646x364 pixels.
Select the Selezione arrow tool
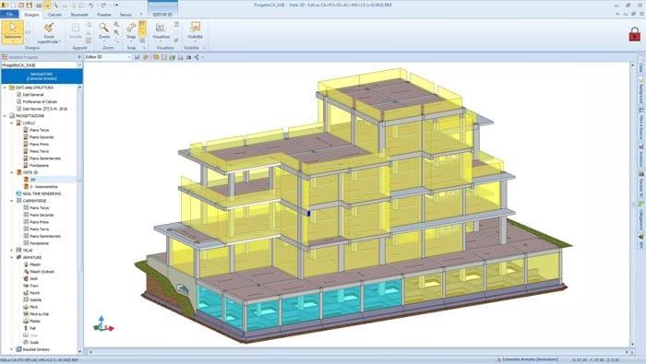12,31
